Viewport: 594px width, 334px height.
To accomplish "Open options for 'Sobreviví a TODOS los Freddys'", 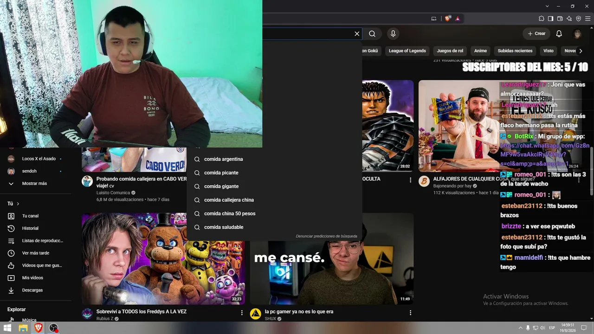I will (242, 313).
